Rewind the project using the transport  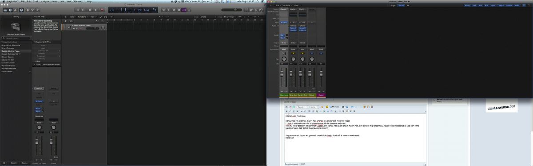(77, 10)
